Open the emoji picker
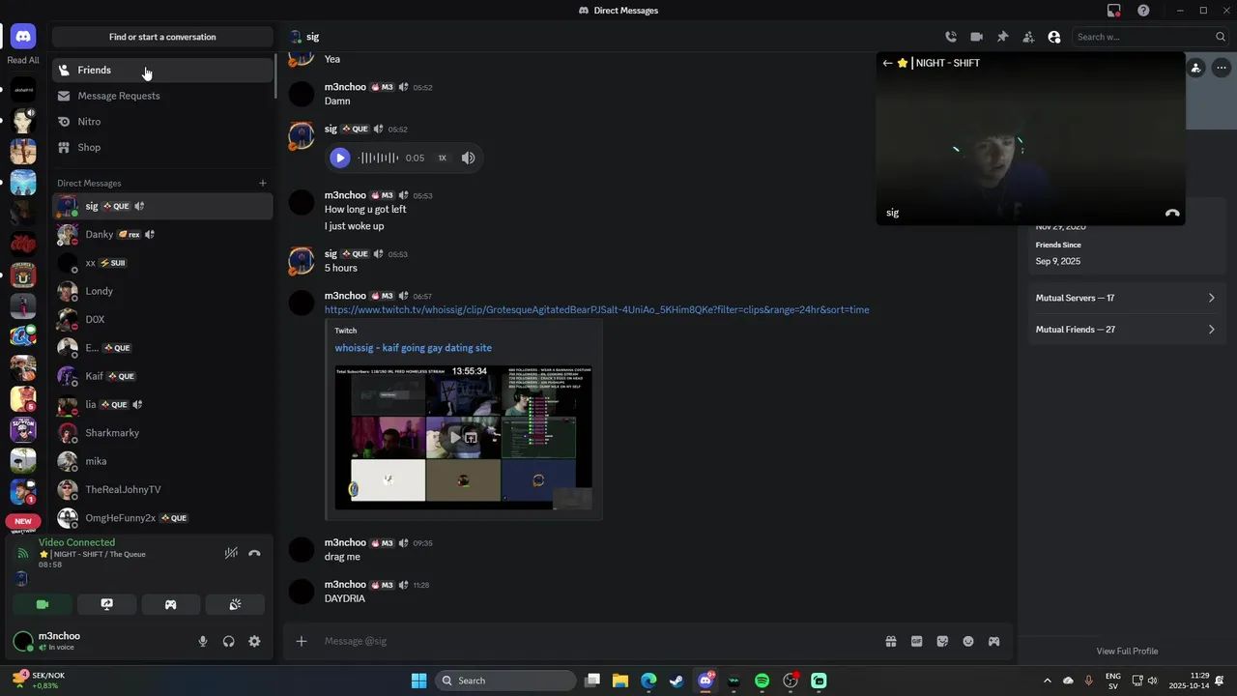 point(968,641)
